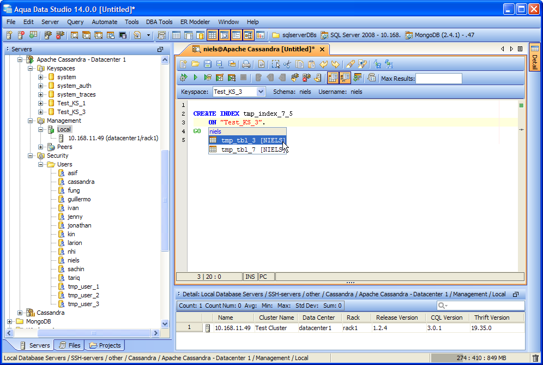Open the File menu
Screen dimensions: 543x365
click(x=11, y=22)
